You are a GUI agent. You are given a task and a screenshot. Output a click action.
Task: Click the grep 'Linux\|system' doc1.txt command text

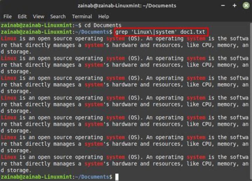click(160, 32)
